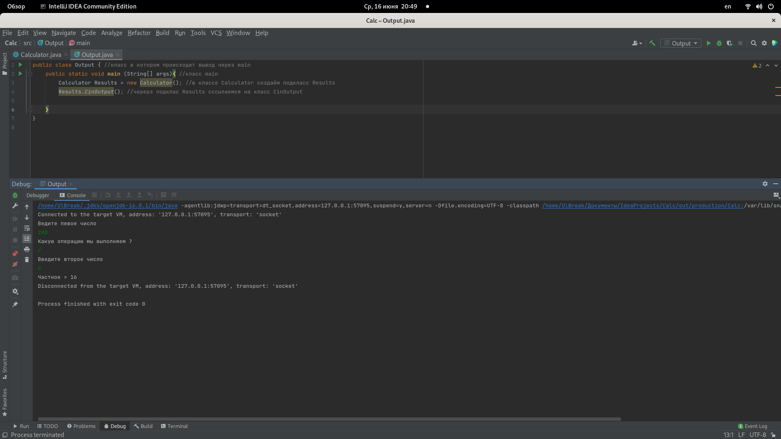Toggle soft-wrap in console output
781x439 pixels.
click(27, 228)
